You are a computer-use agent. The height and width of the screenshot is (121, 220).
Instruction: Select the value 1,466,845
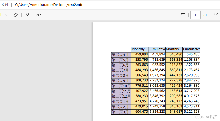(x=157, y=70)
